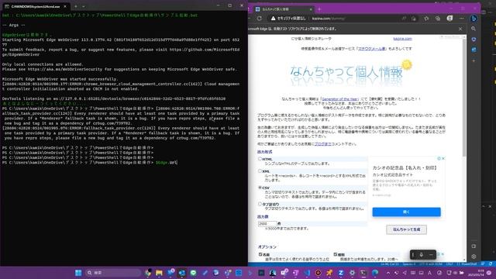The height and width of the screenshot is (279, 496).
Task: Click the Edge address bar URL
Action: (329, 19)
